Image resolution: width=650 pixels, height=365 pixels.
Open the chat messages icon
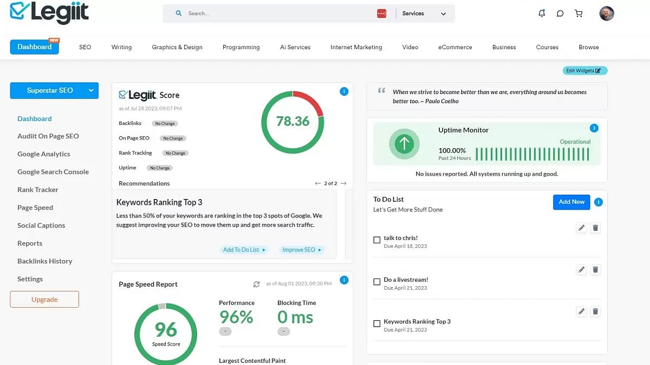tap(560, 13)
